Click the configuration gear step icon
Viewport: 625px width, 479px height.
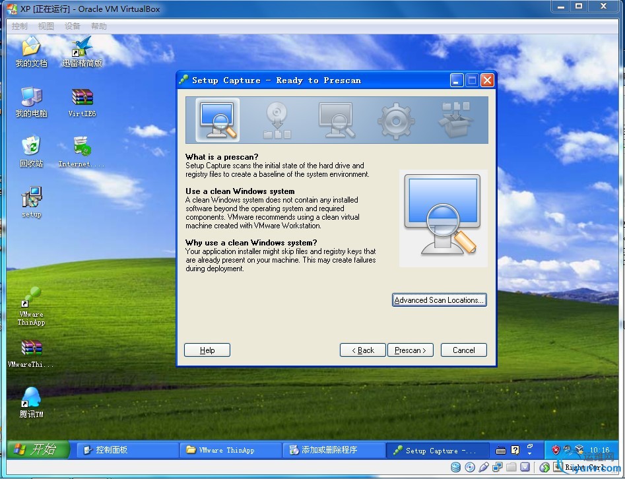click(396, 121)
